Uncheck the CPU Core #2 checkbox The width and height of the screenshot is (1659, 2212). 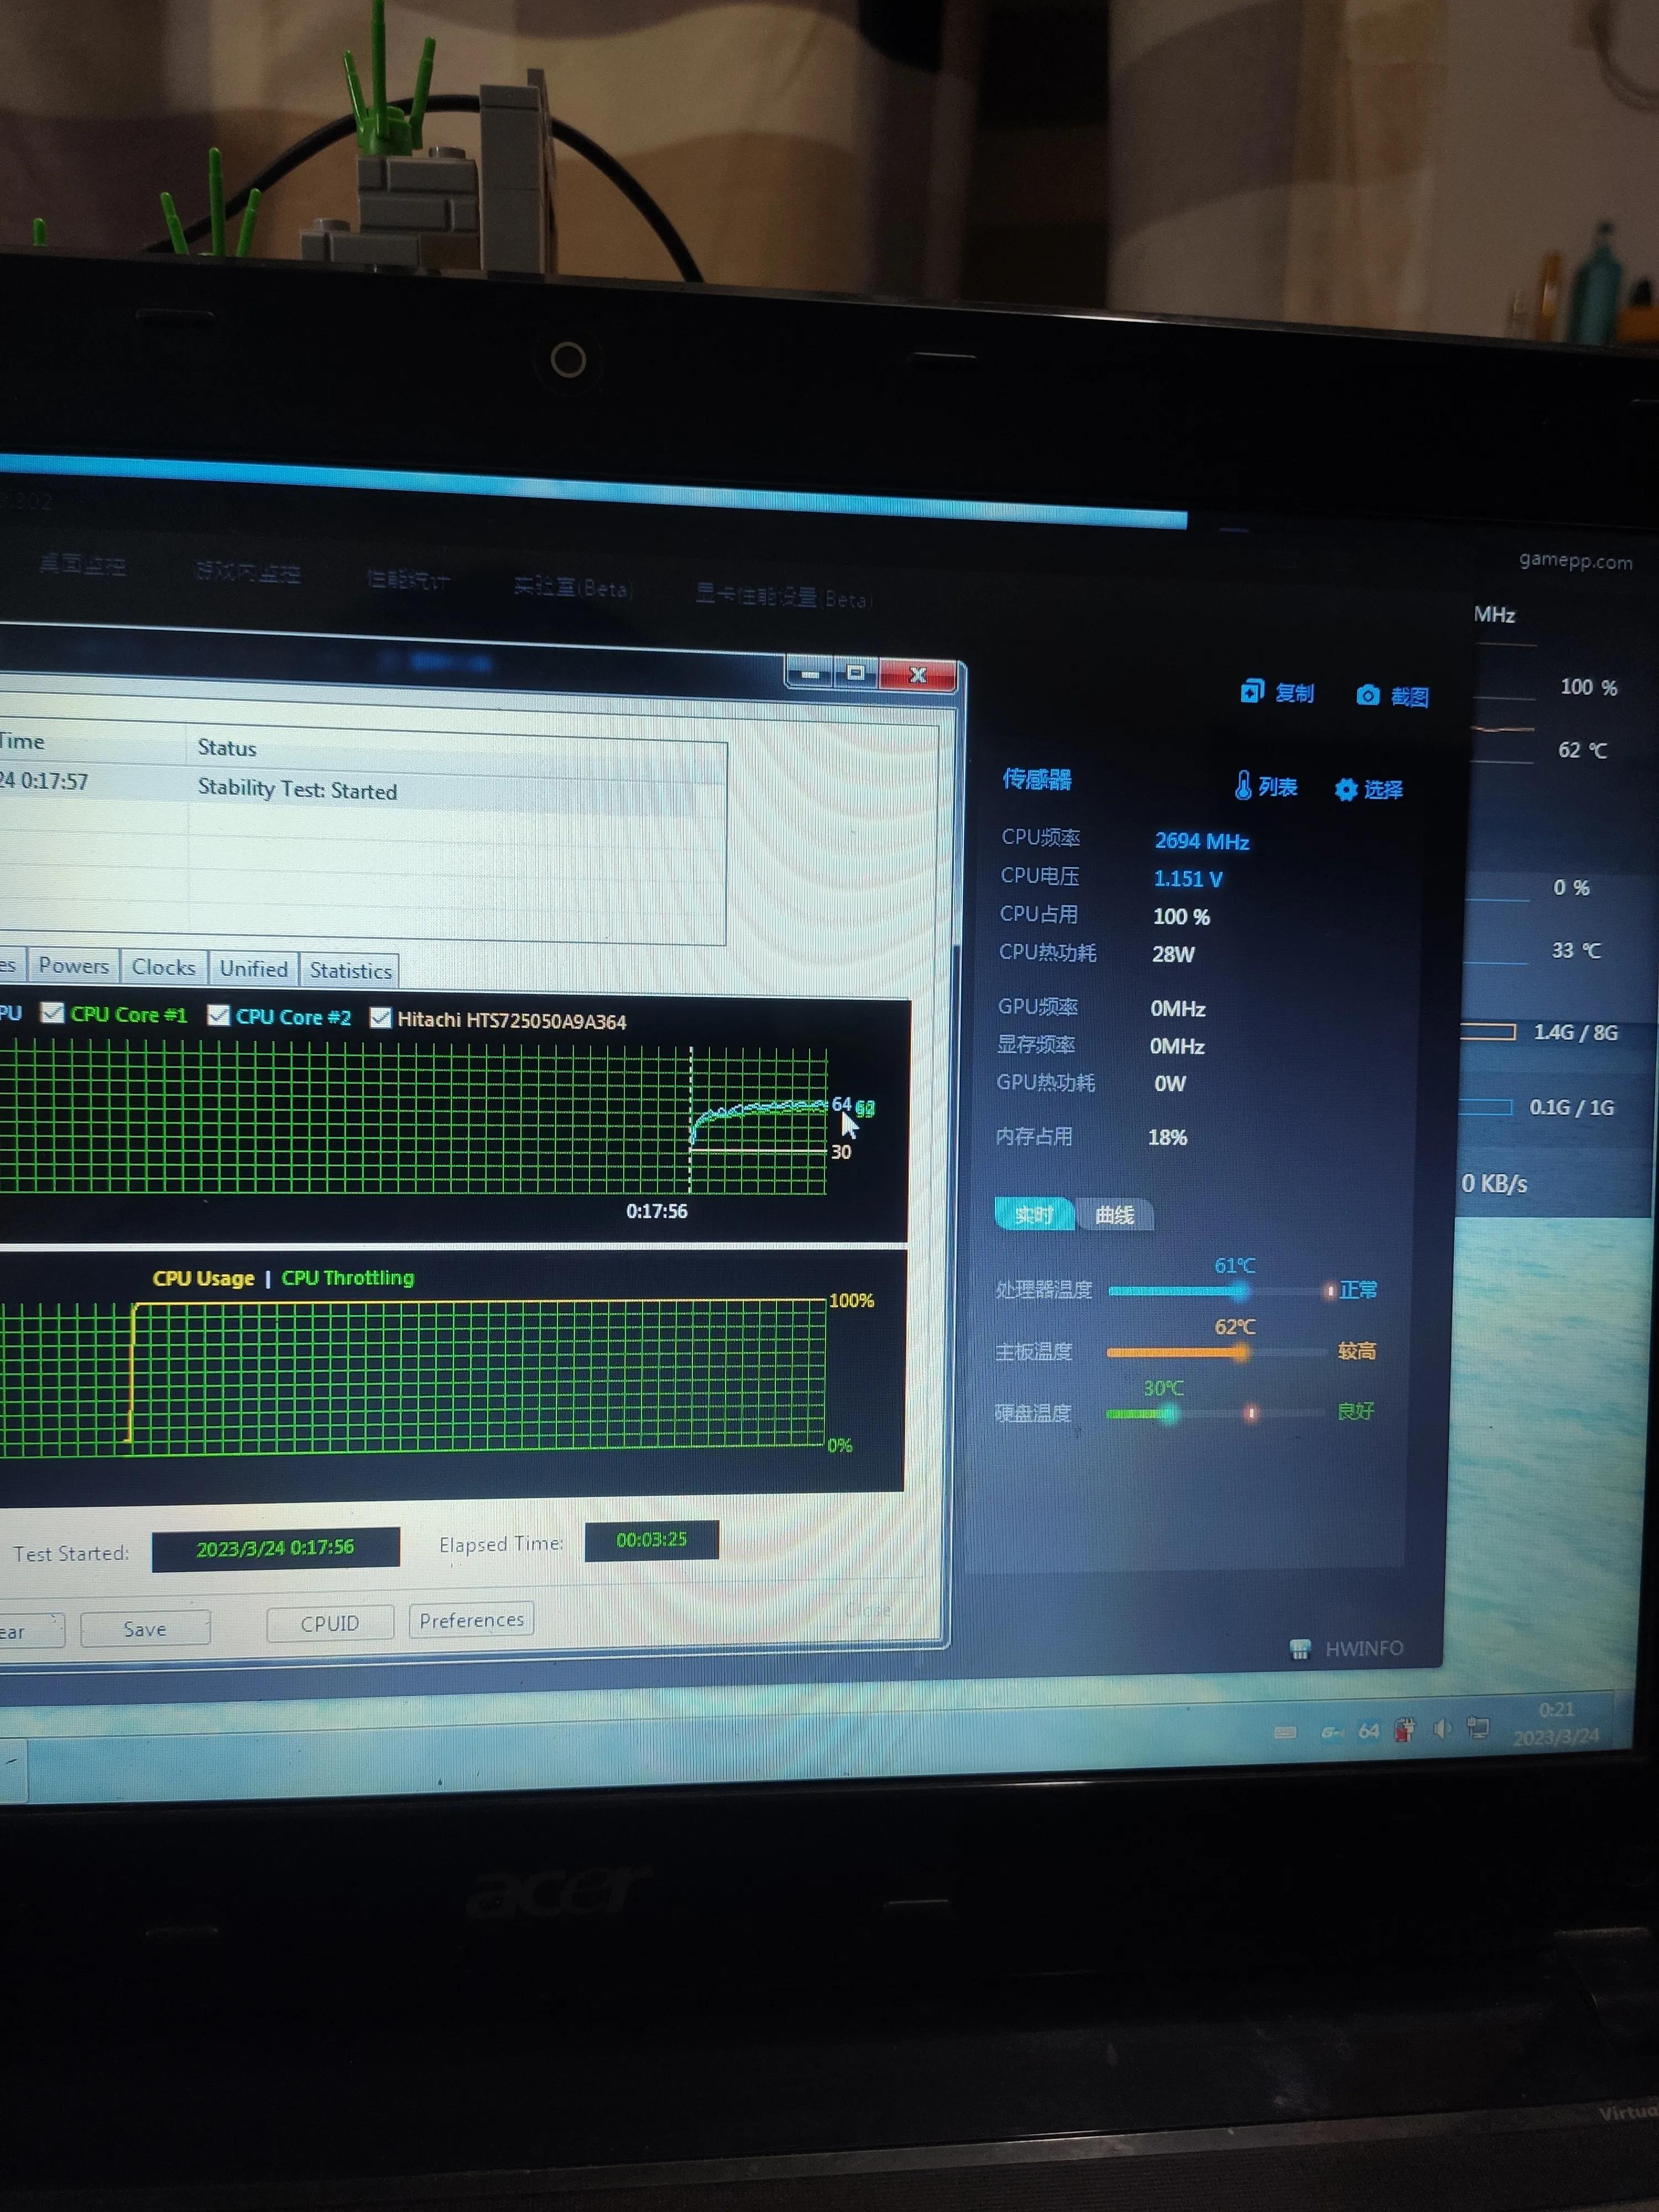(x=218, y=1016)
